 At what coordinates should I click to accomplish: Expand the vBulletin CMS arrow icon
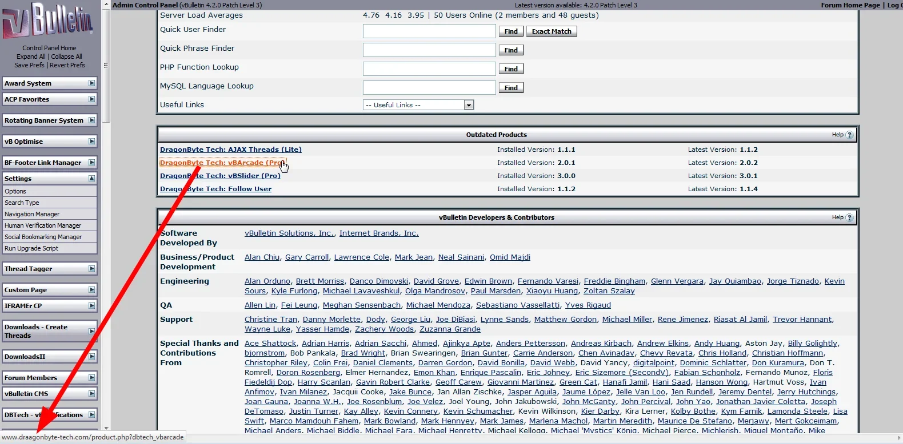(x=91, y=394)
